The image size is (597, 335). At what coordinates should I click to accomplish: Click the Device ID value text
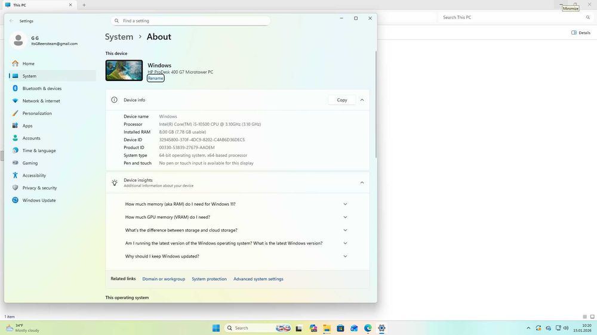[202, 140]
